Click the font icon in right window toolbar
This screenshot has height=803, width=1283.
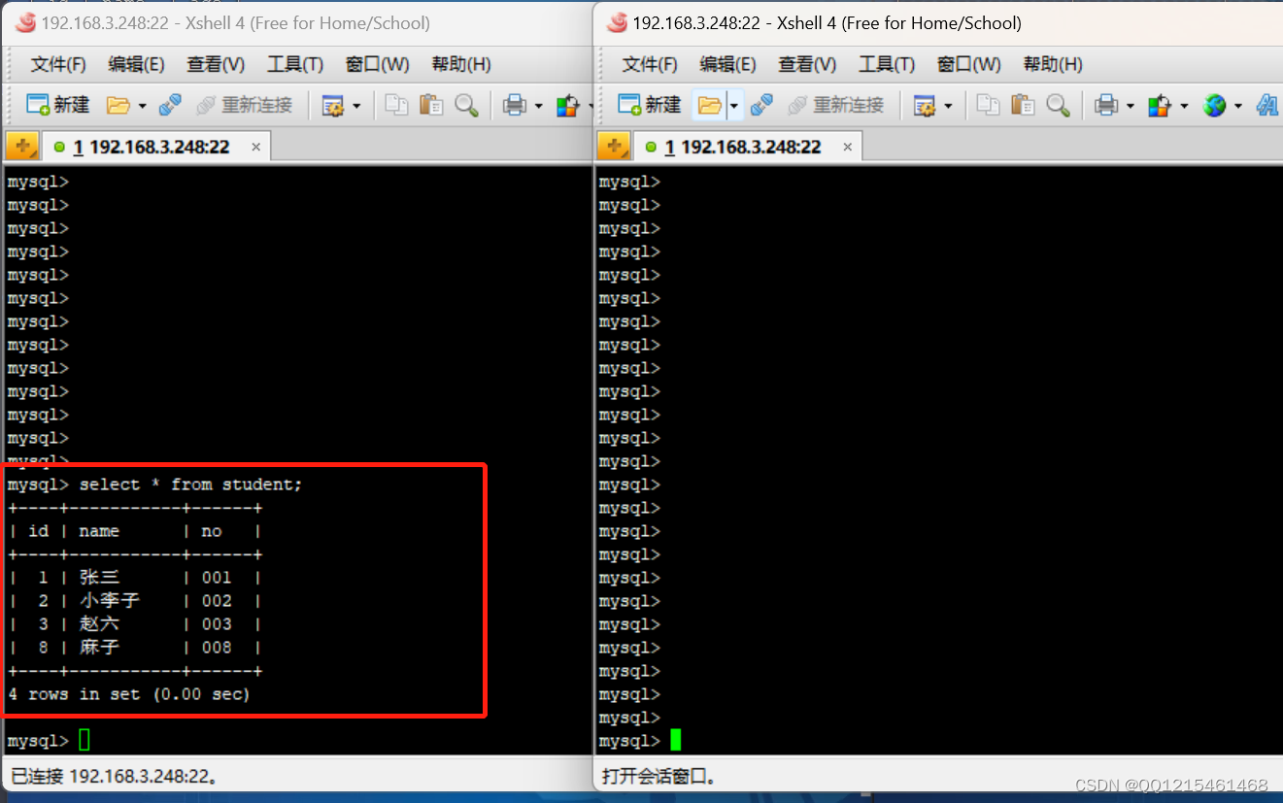tap(1267, 105)
